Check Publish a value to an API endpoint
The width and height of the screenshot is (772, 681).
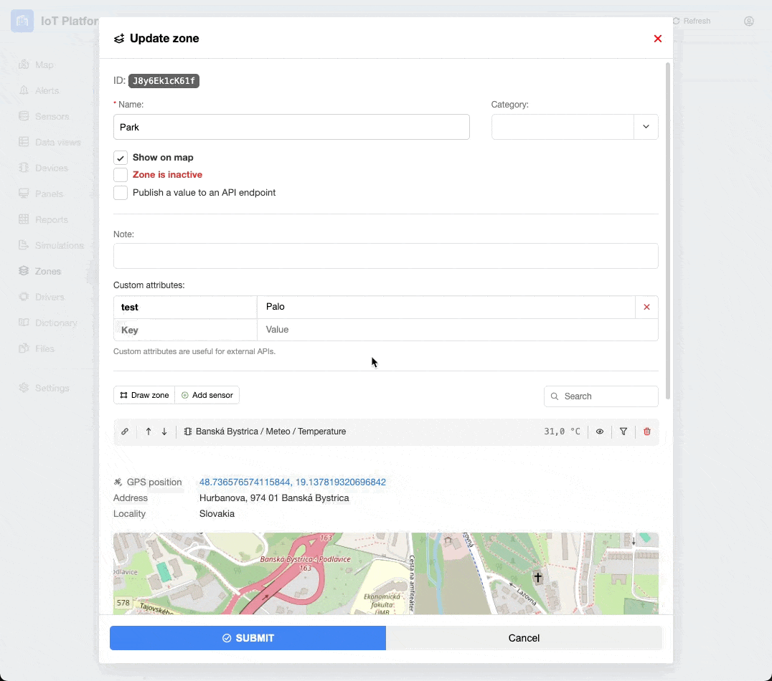[121, 193]
